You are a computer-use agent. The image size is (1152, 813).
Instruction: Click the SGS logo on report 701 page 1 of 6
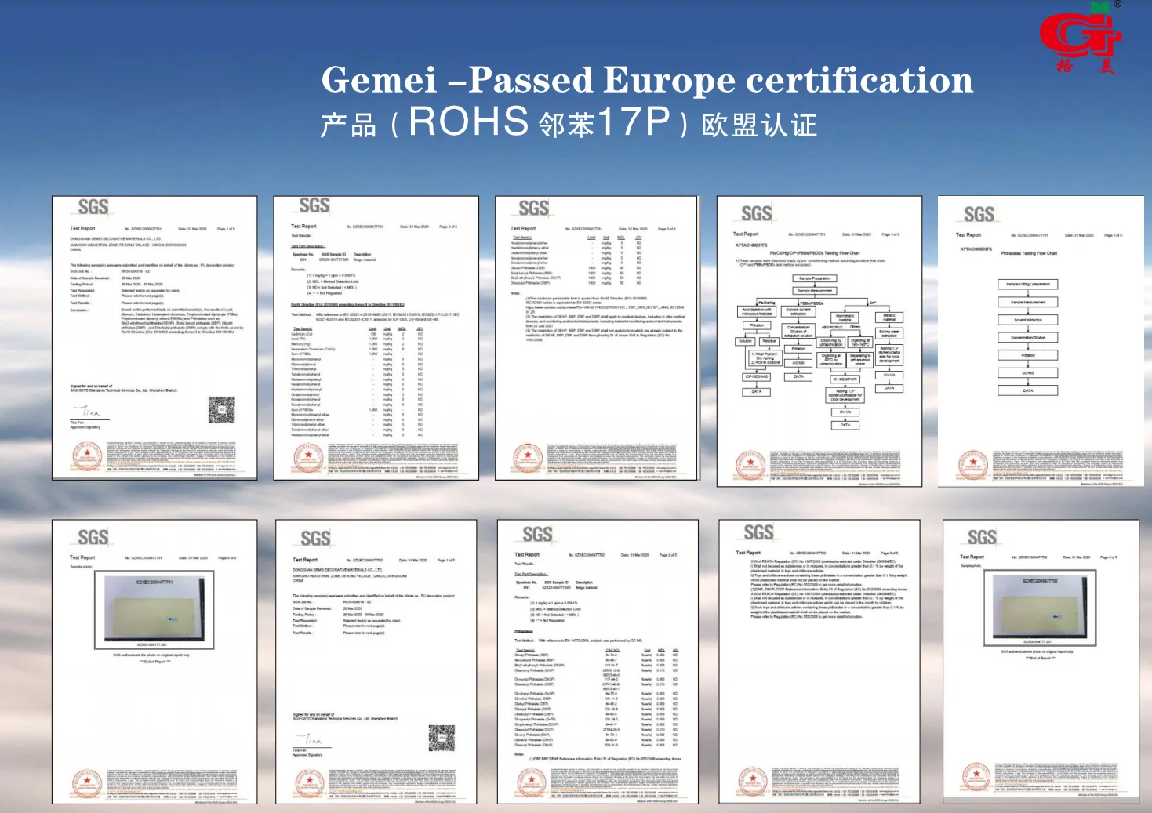93,207
